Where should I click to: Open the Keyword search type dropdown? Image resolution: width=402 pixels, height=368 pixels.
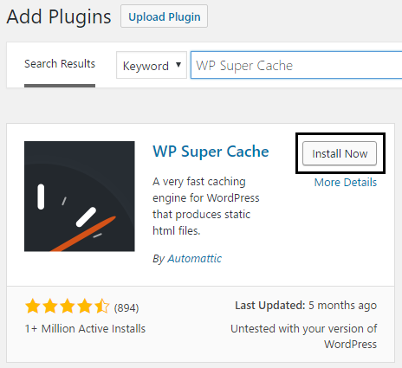[x=152, y=65]
